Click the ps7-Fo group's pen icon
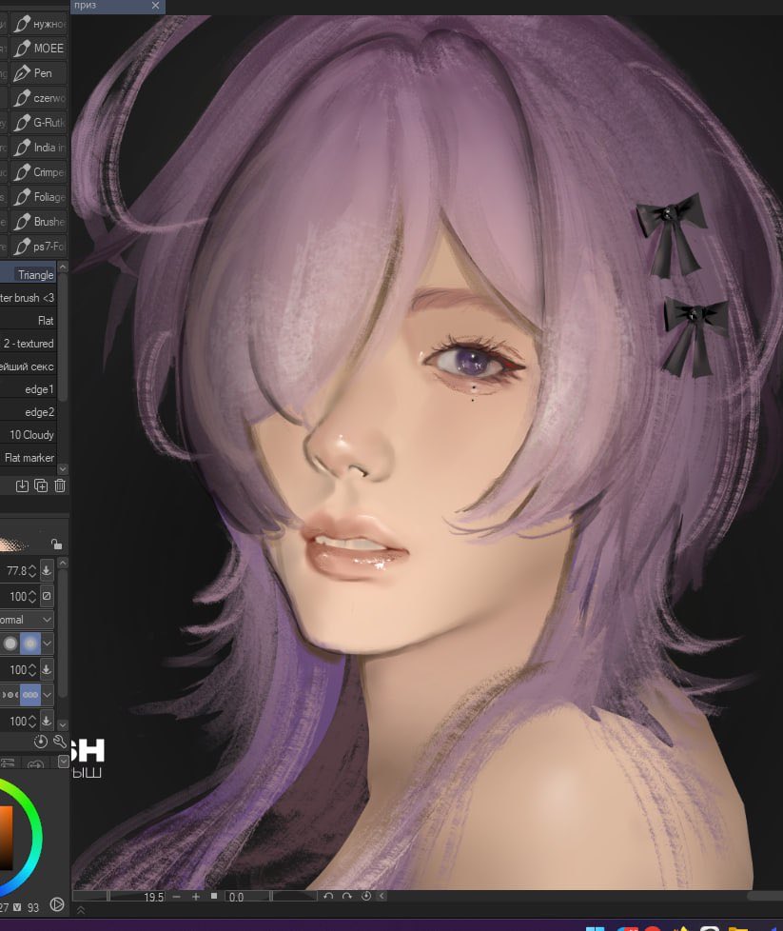This screenshot has height=931, width=783. coord(22,247)
